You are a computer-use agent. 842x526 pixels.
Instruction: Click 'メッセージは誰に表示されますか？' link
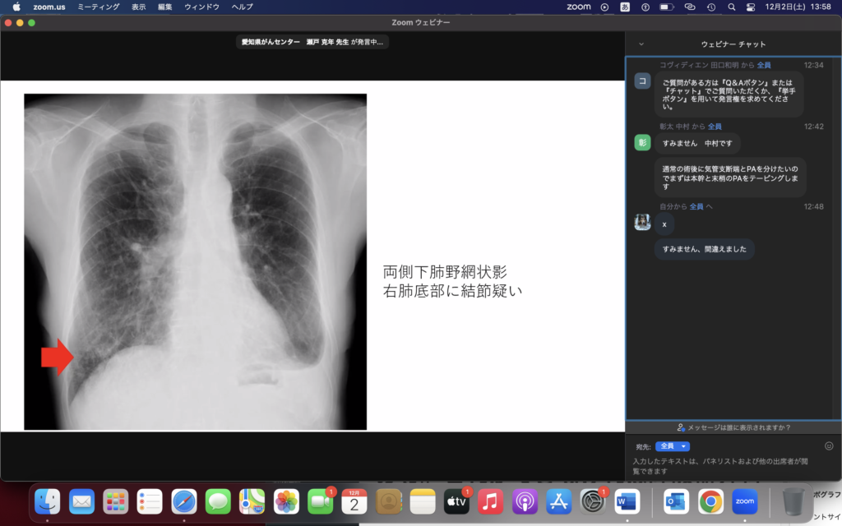pyautogui.click(x=733, y=427)
